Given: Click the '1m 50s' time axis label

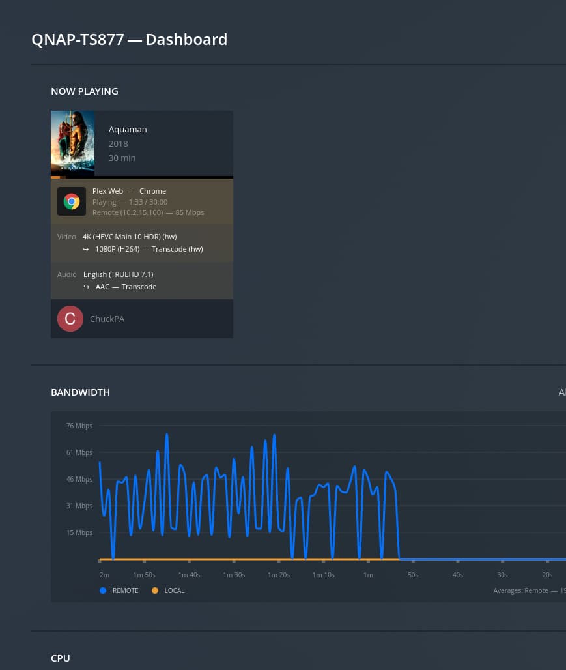Looking at the screenshot, I should click(145, 575).
